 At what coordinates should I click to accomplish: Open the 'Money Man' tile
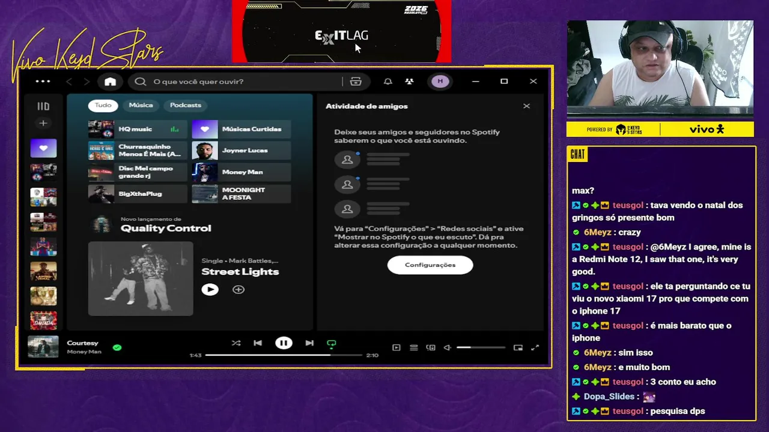241,172
